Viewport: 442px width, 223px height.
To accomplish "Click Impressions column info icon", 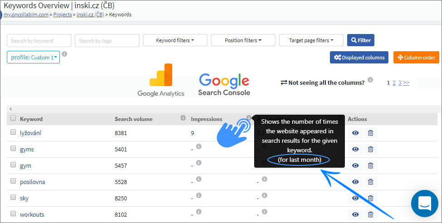I will click(x=249, y=118).
